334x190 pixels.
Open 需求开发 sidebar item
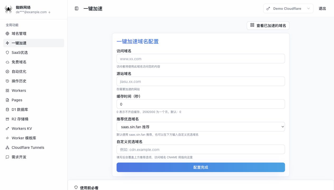(x=34, y=157)
